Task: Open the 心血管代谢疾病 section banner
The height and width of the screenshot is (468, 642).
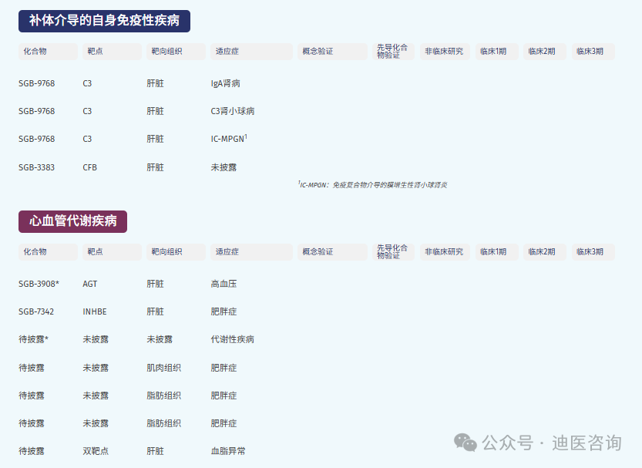Action: [x=73, y=221]
